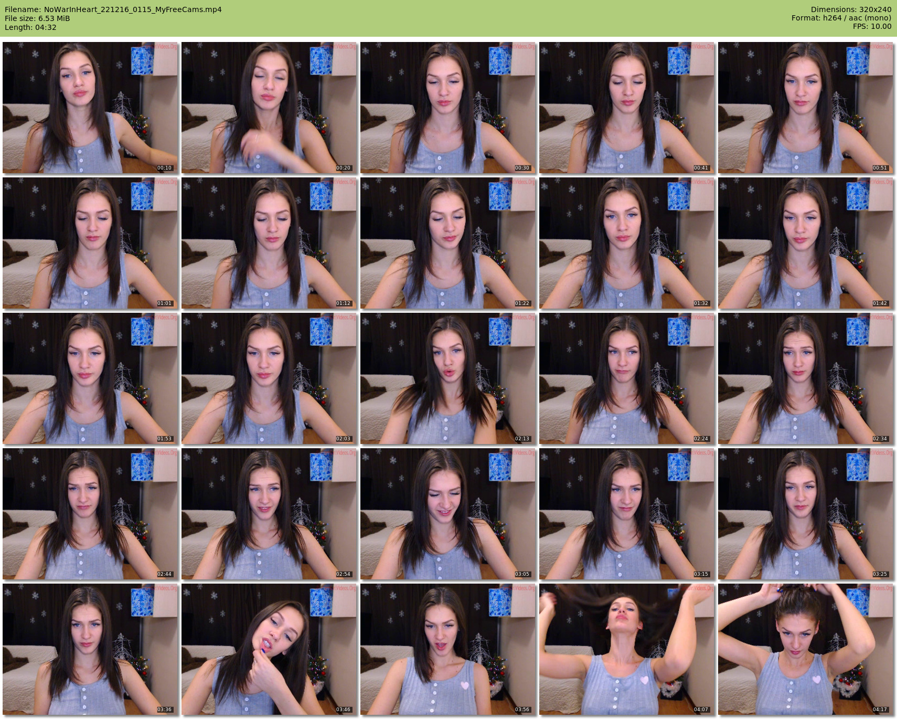Click the Filename line in the header
Screen dimensions: 897x719
tap(113, 9)
